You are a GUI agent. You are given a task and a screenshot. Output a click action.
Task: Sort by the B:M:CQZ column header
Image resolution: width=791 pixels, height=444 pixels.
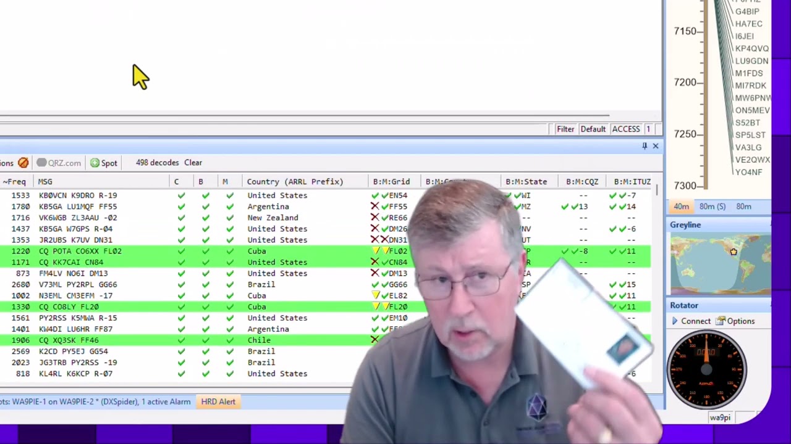click(x=582, y=182)
